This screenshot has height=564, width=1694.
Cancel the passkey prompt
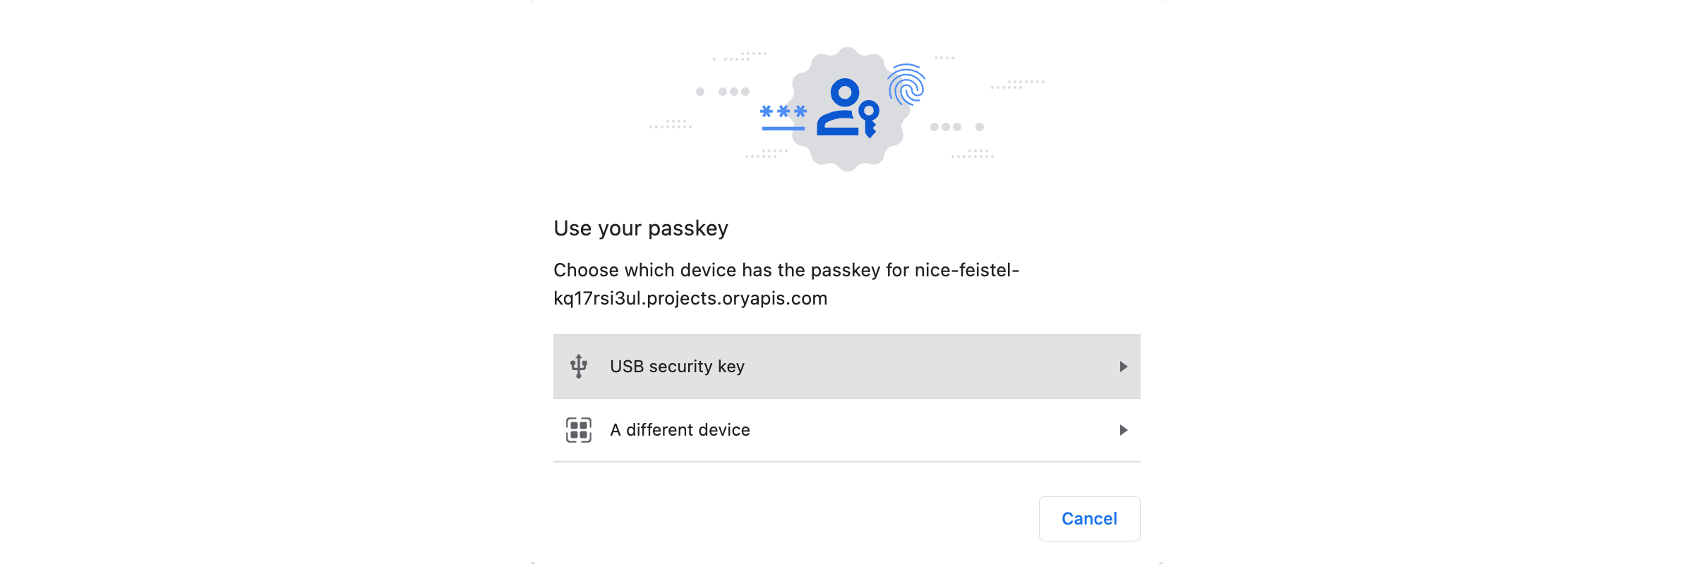click(1089, 518)
